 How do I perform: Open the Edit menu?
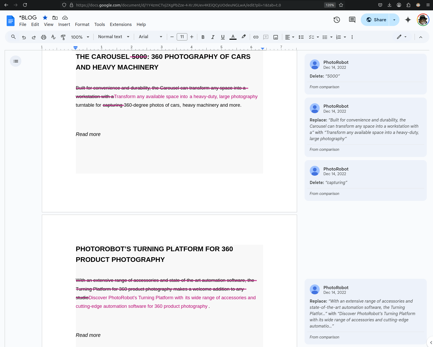(x=35, y=24)
